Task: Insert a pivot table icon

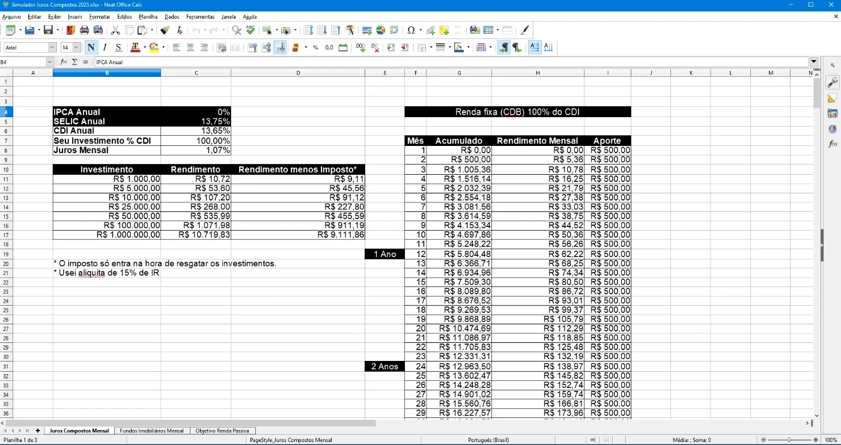Action: pyautogui.click(x=395, y=30)
